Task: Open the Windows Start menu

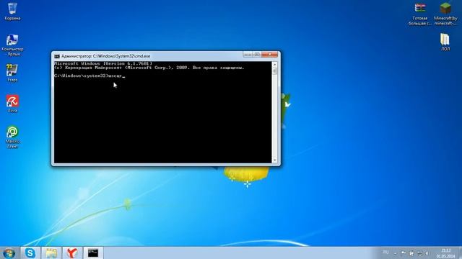Action: tap(9, 253)
